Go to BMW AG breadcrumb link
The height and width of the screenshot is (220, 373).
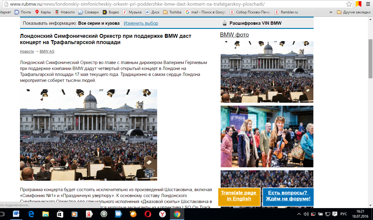click(x=47, y=52)
